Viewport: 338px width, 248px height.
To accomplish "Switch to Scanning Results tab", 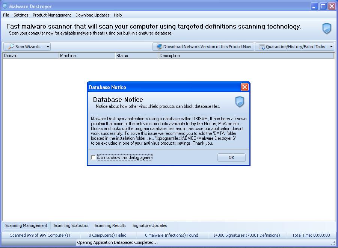I will click(110, 225).
